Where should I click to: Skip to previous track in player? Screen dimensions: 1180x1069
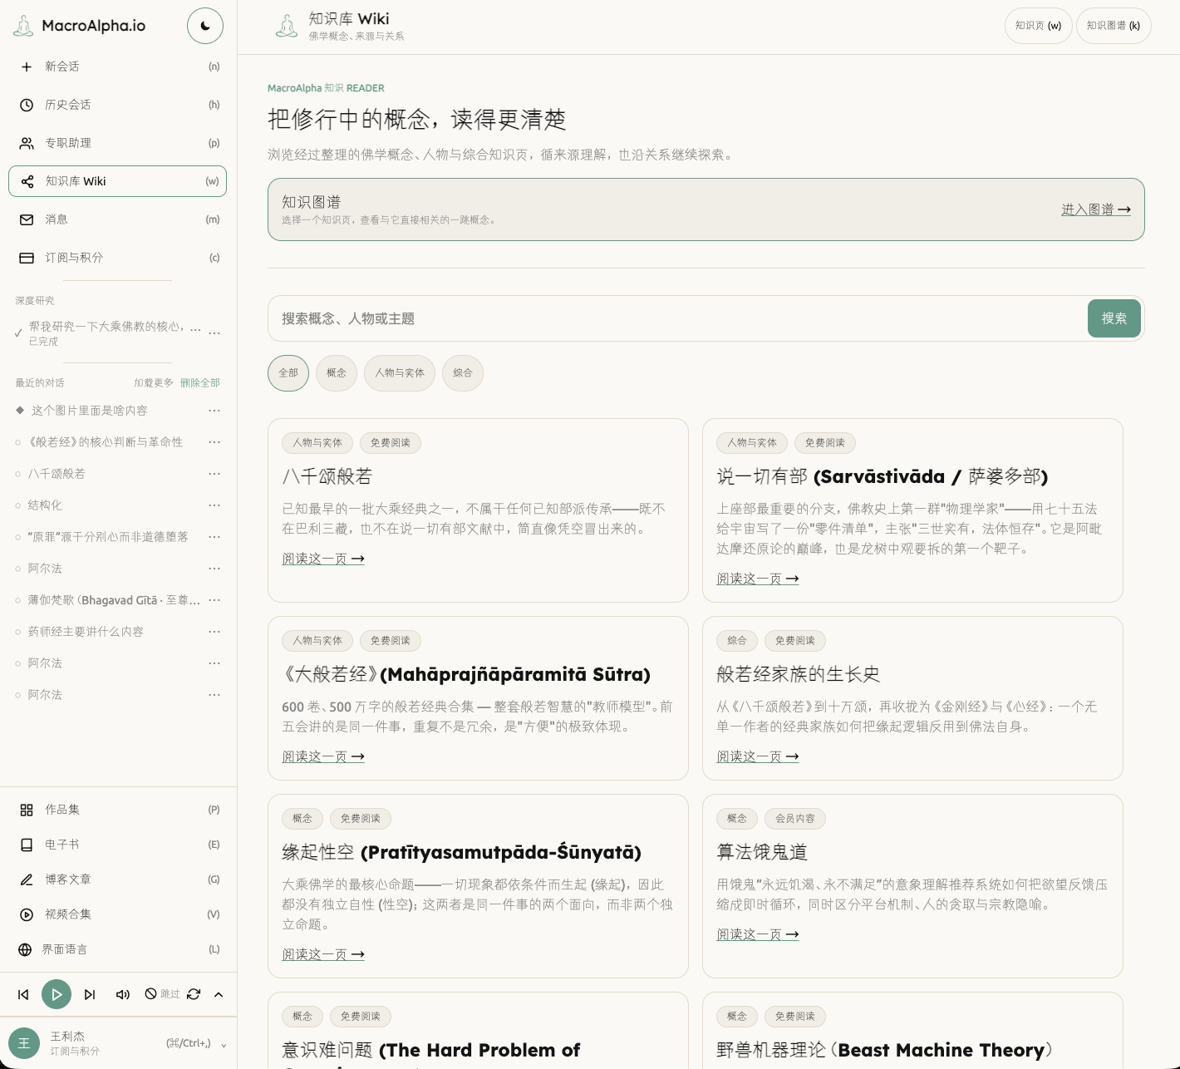(x=23, y=994)
